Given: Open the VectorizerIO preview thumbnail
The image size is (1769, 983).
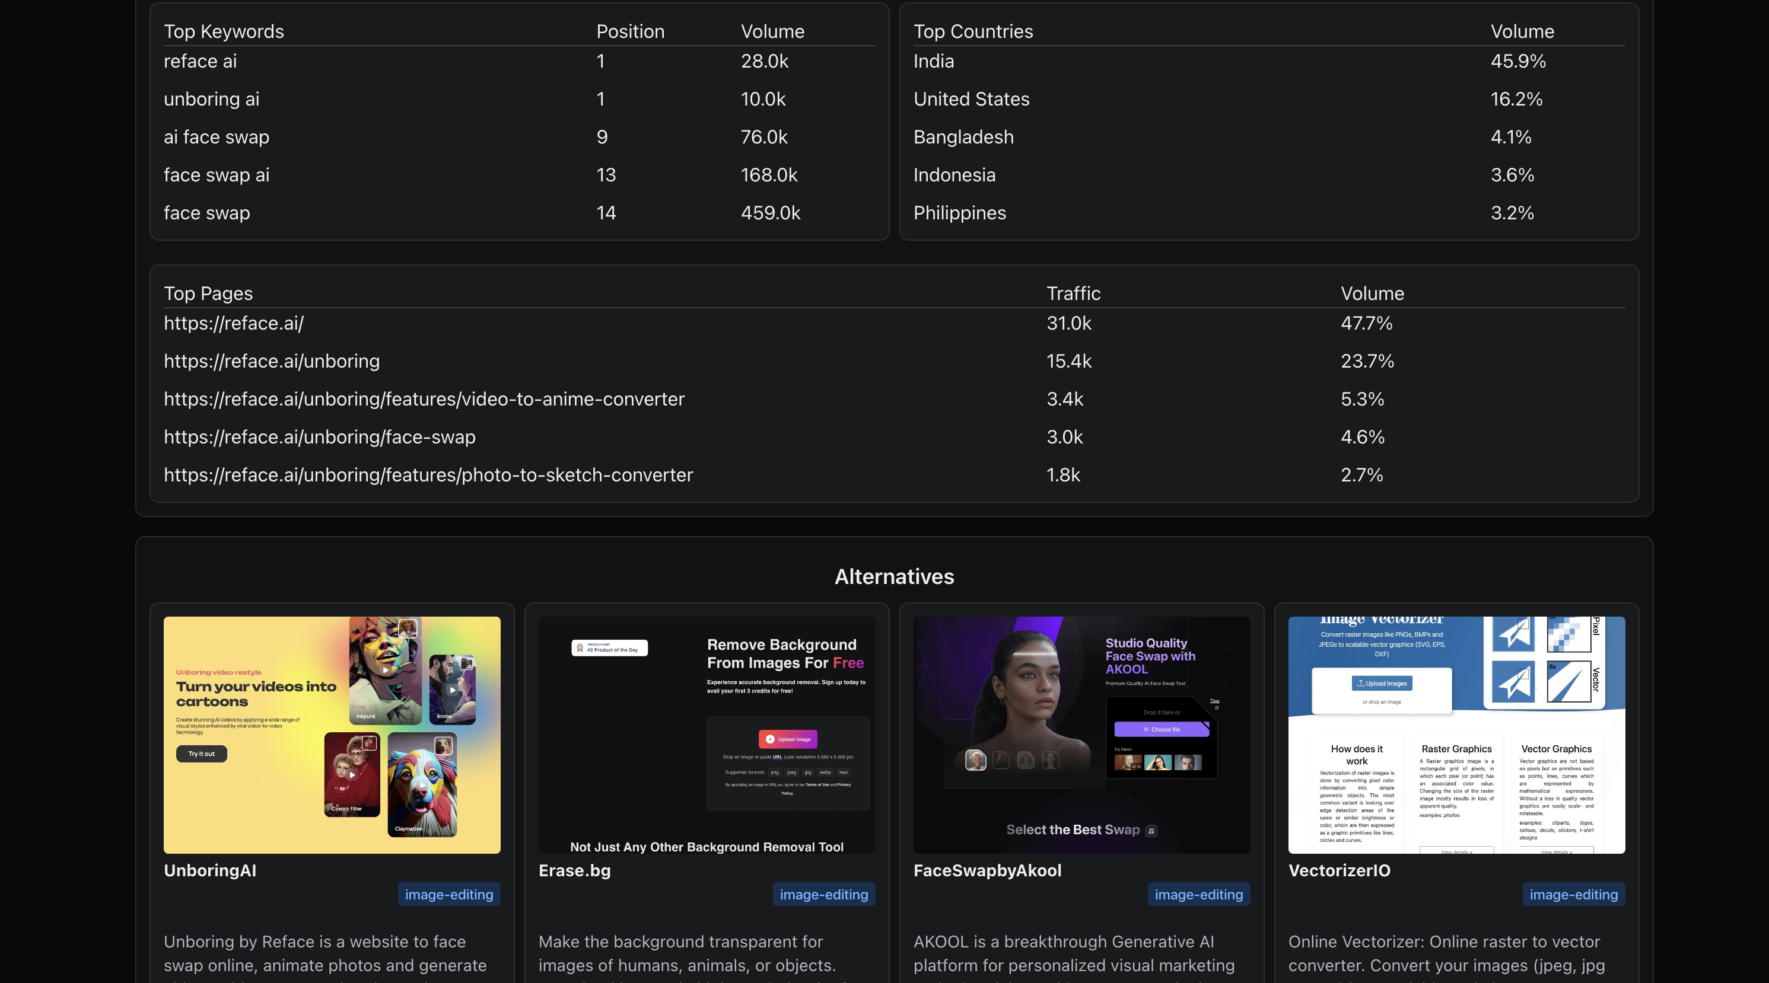Looking at the screenshot, I should (x=1456, y=735).
